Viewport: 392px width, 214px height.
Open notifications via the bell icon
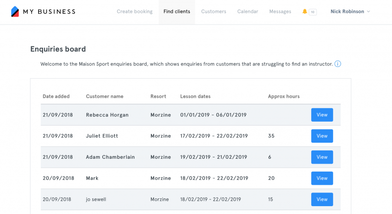pyautogui.click(x=304, y=11)
